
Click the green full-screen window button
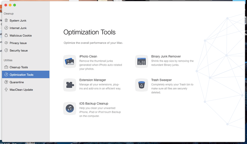[x=15, y=5]
